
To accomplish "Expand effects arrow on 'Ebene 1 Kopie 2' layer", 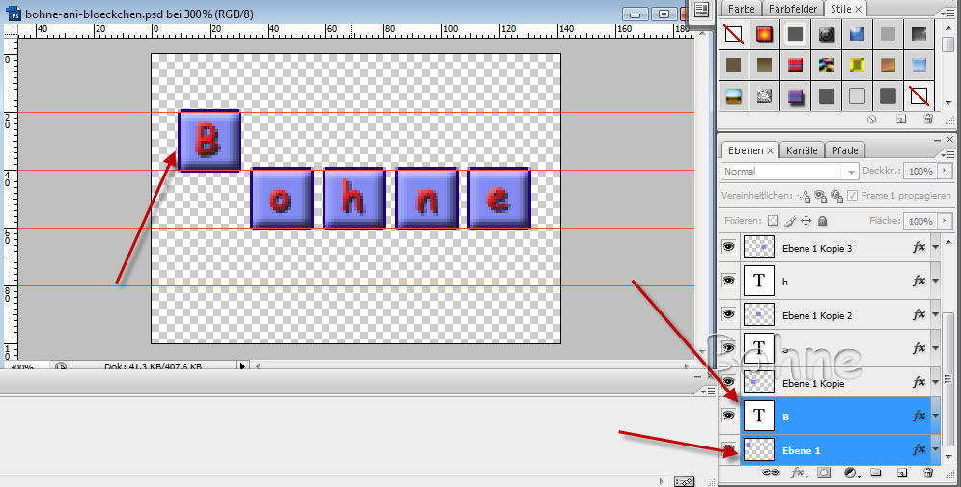I will [936, 315].
